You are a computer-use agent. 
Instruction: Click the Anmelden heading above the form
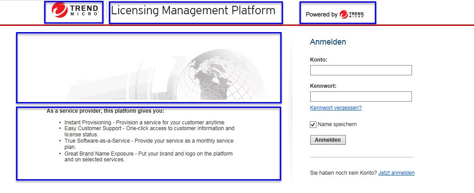[x=328, y=42]
